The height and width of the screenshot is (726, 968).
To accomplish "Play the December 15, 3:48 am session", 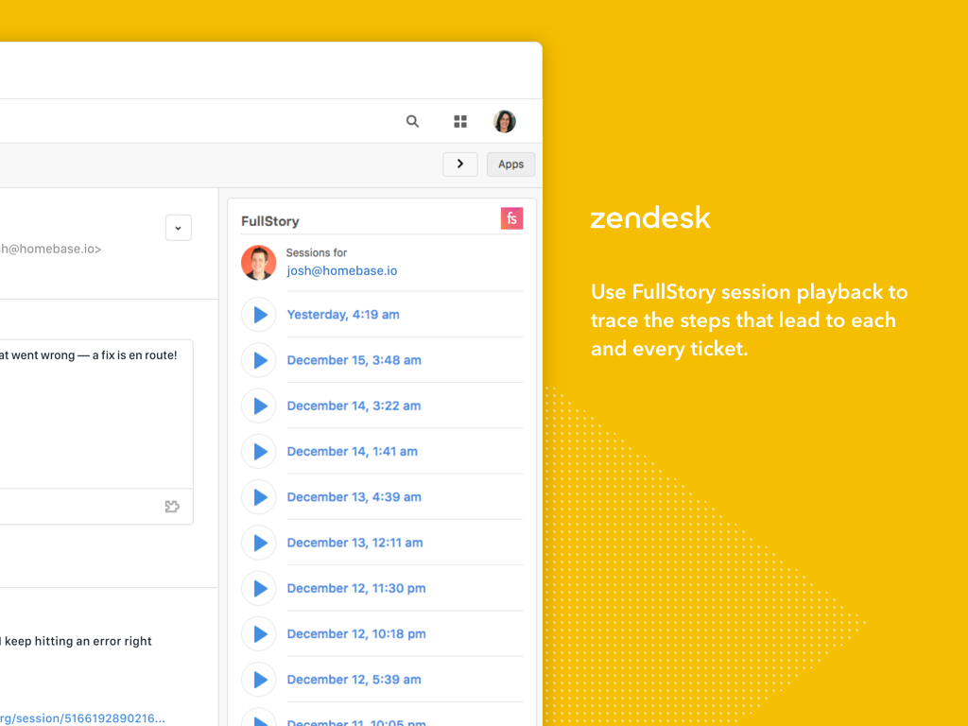I will tap(259, 360).
